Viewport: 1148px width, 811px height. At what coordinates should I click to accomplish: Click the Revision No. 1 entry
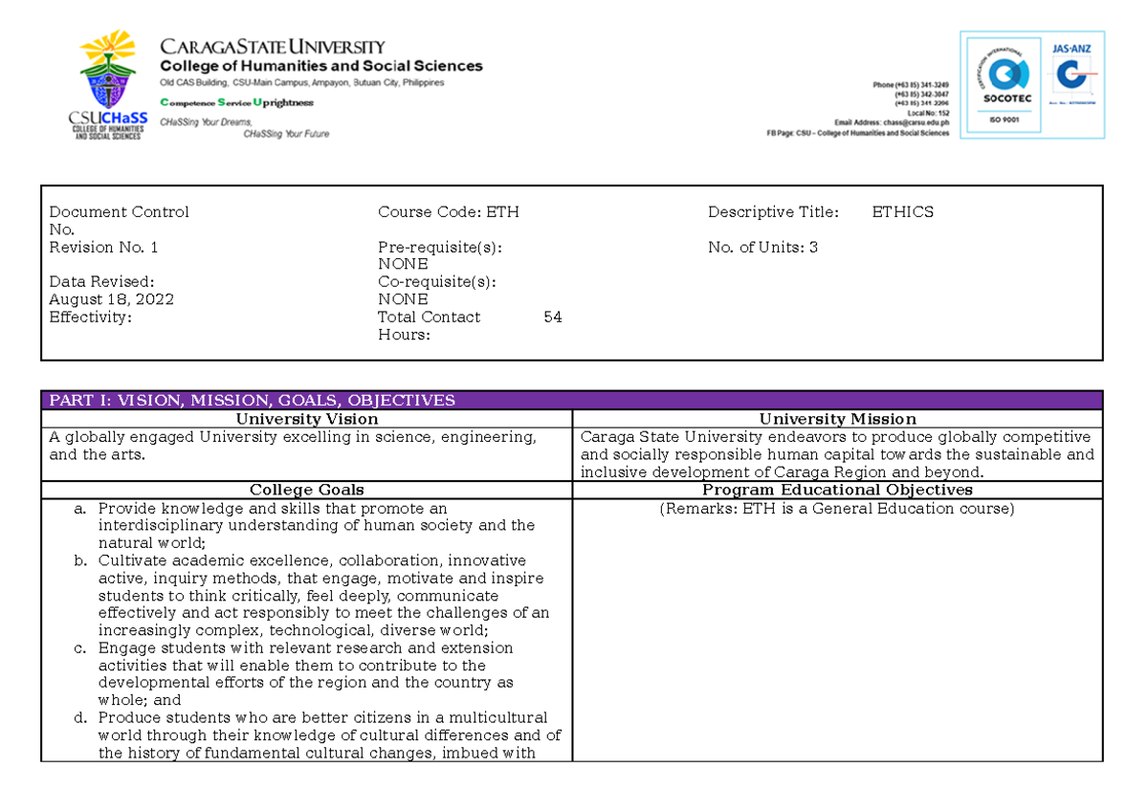tap(102, 247)
